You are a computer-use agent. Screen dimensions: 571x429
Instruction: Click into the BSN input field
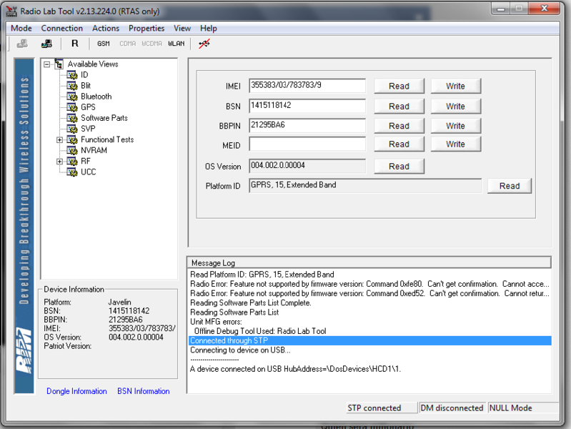(x=307, y=106)
